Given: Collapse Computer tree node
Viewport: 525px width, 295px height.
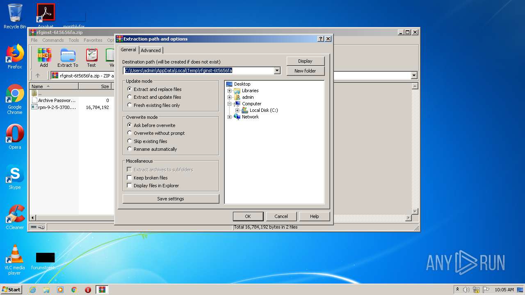Looking at the screenshot, I should pos(230,104).
